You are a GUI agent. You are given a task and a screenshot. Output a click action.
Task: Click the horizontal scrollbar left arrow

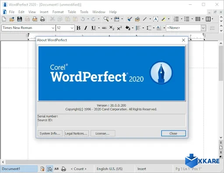pos(3,162)
